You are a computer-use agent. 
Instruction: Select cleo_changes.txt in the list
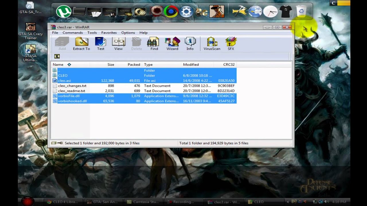click(x=144, y=86)
